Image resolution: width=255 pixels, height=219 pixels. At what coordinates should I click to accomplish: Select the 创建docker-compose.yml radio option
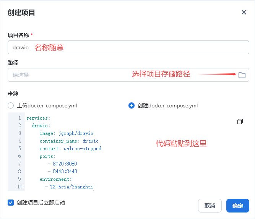(x=132, y=105)
